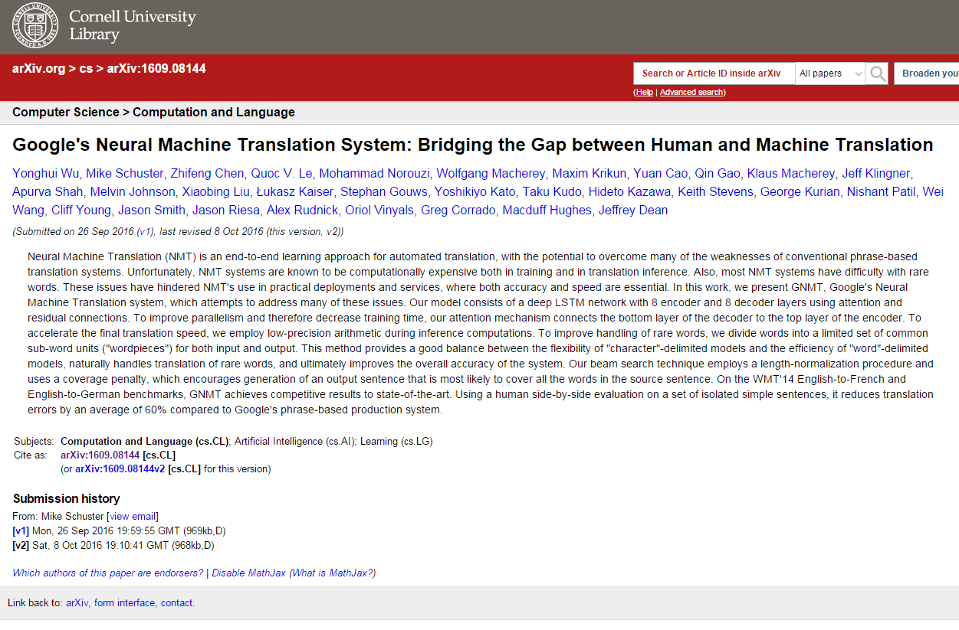
Task: Click the arXiv:1609.08144v2 version link
Action: pos(120,468)
